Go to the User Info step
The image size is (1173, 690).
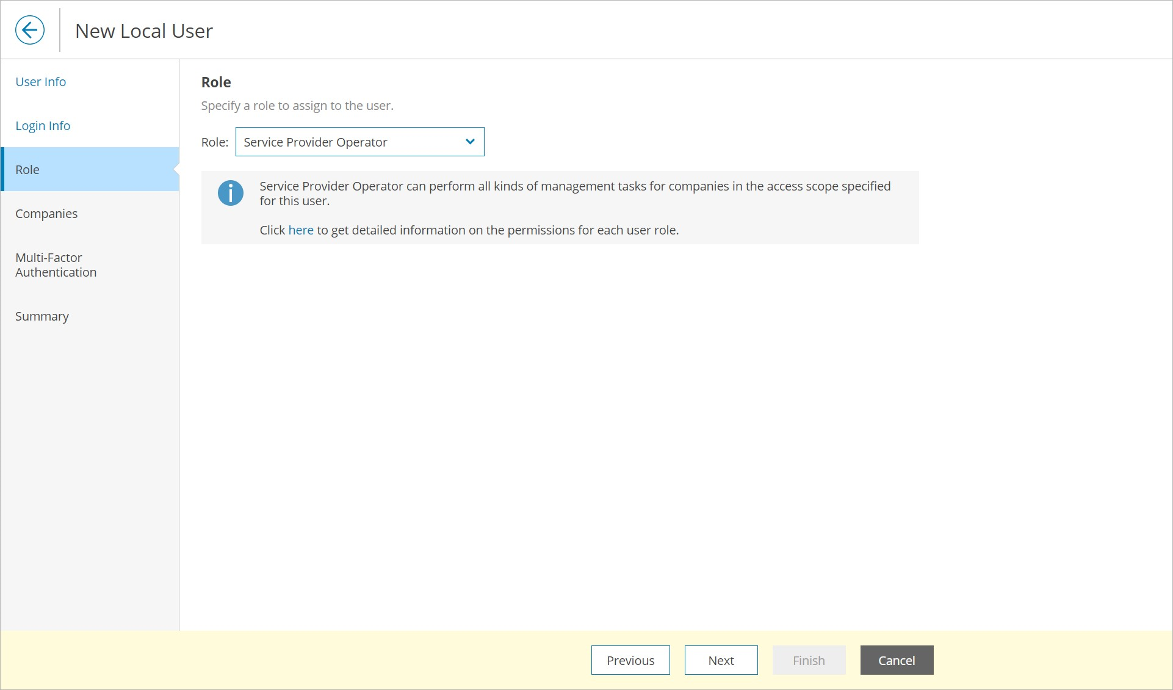coord(41,82)
